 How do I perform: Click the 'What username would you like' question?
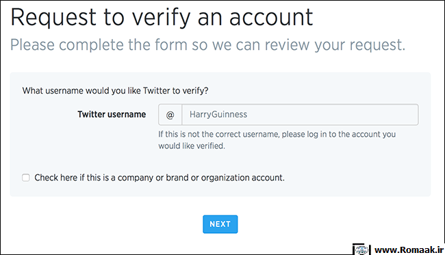115,91
